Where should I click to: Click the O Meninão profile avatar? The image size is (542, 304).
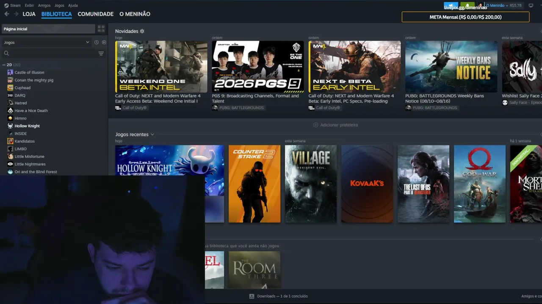click(481, 5)
